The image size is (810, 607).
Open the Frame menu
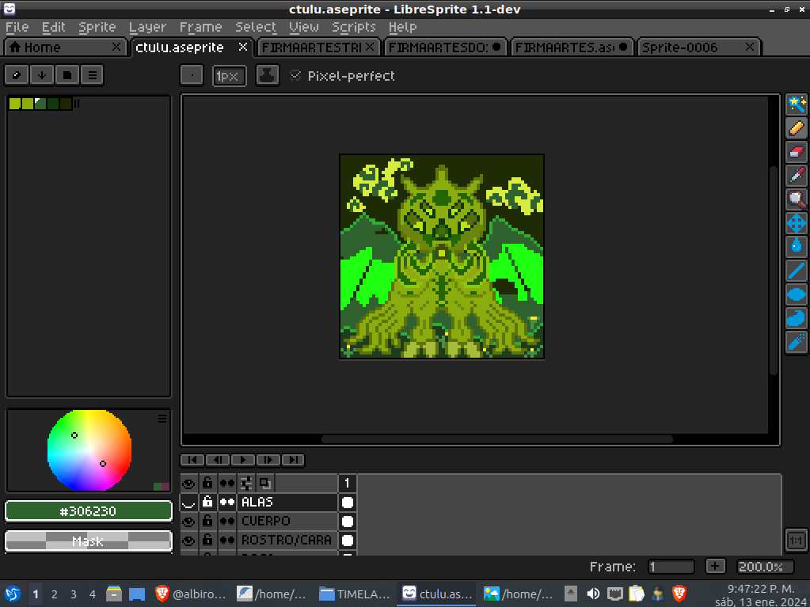(200, 27)
